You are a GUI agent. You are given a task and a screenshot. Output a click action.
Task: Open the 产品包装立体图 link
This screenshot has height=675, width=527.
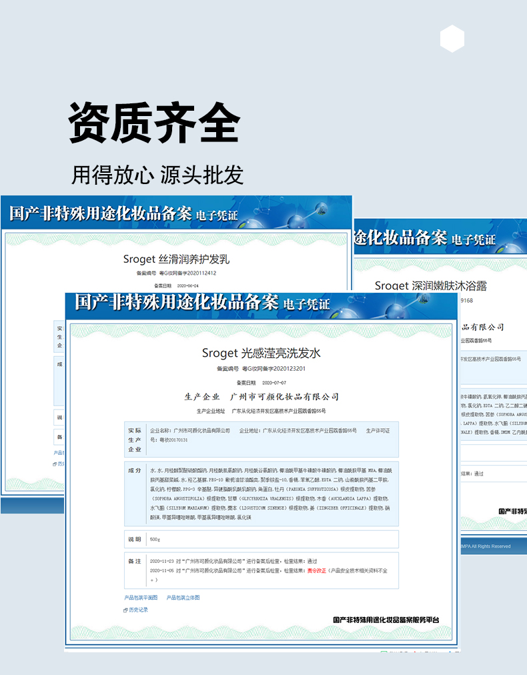click(x=183, y=598)
